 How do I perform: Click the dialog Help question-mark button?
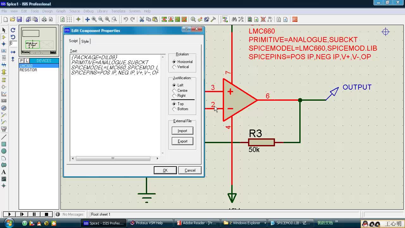[186, 29]
